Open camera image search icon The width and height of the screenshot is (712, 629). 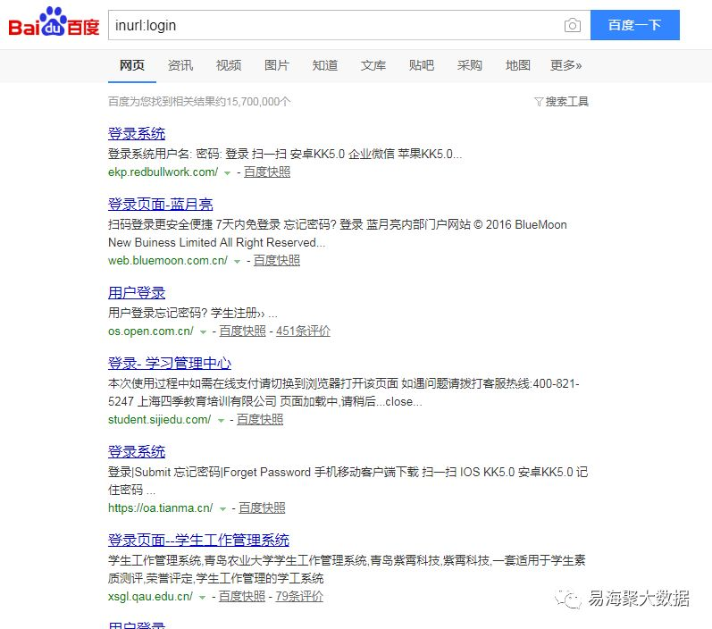click(x=572, y=25)
